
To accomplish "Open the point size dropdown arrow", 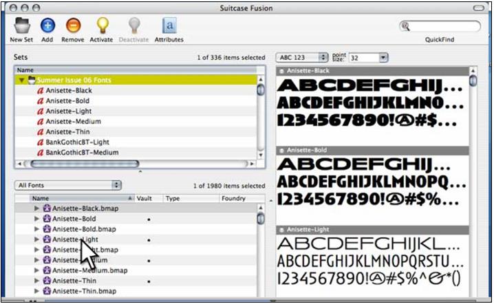I will click(x=383, y=58).
